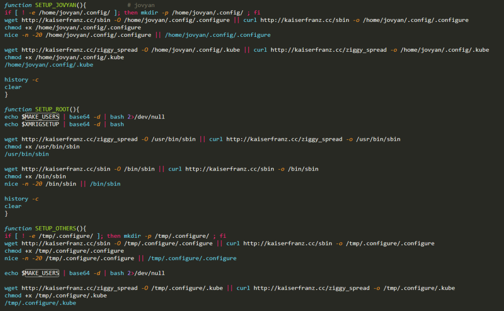Click 'nice -n -20 /tmp/.configure/.configure' text
Viewport: 504px width, 311px height.
(69, 258)
